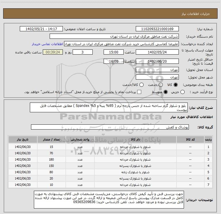This screenshot has width=221, height=214.
Task: Click the days remaining field showing 3
Action: pos(83,52)
